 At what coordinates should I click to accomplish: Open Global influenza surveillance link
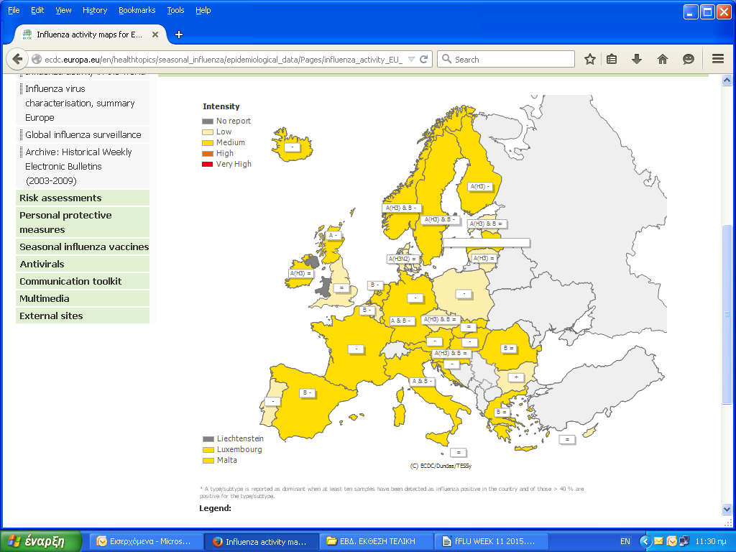(x=83, y=134)
